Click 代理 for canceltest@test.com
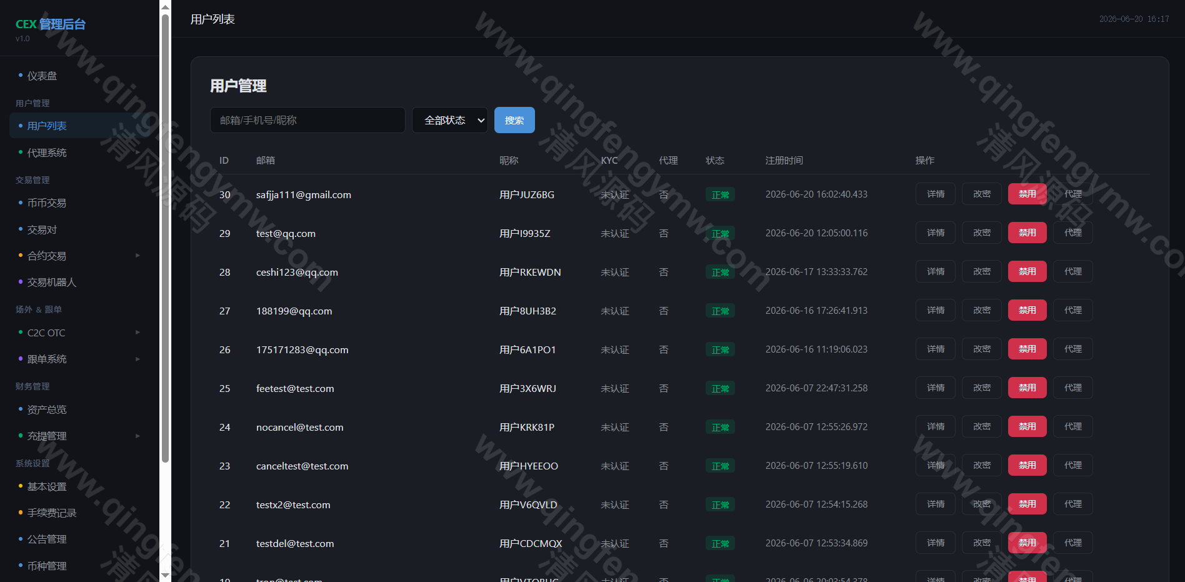Screen dimensions: 1185x582 coord(1073,465)
